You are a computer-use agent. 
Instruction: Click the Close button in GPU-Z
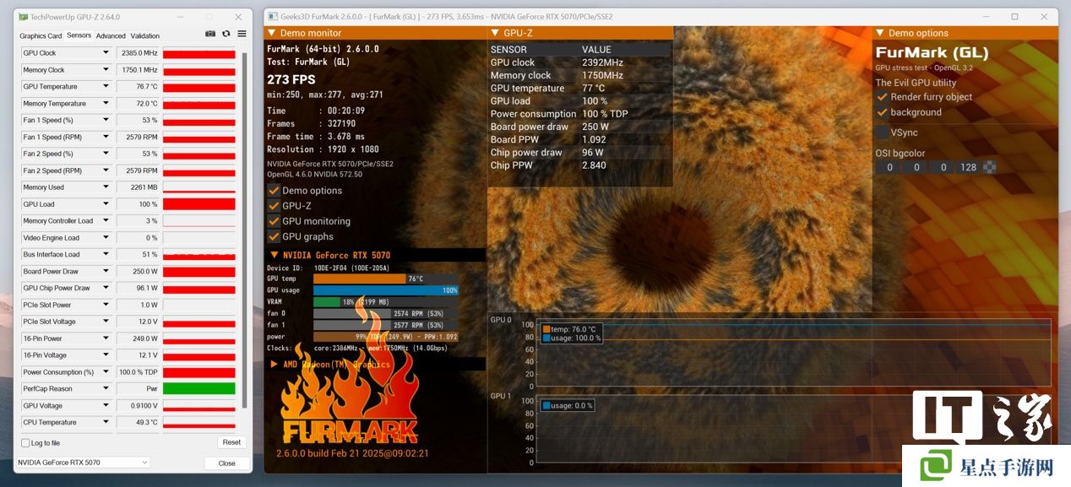tap(226, 463)
